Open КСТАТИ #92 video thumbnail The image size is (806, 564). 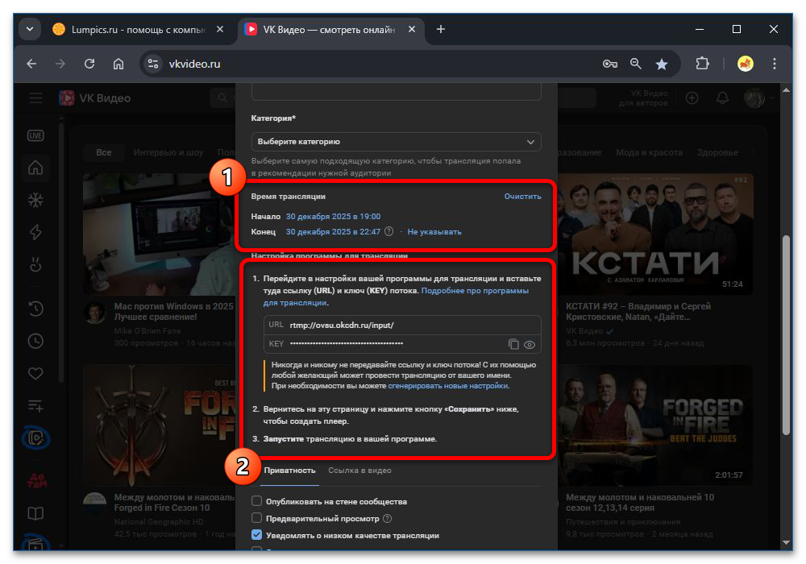655,234
